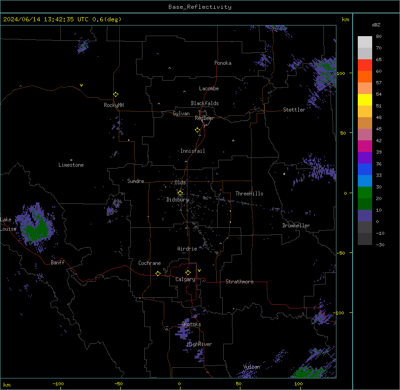Click the Vulcan label
Viewport: 400px width, 390px height.
pos(252,367)
